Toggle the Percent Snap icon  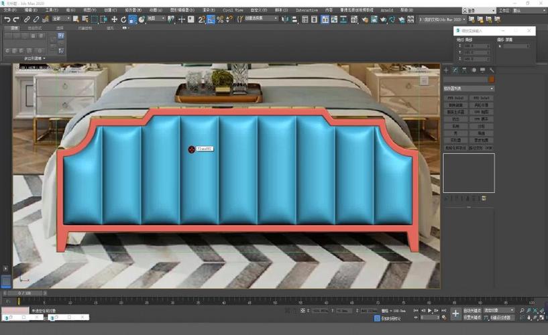pyautogui.click(x=221, y=19)
